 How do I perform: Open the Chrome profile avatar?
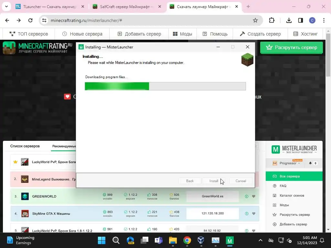tap(312, 20)
